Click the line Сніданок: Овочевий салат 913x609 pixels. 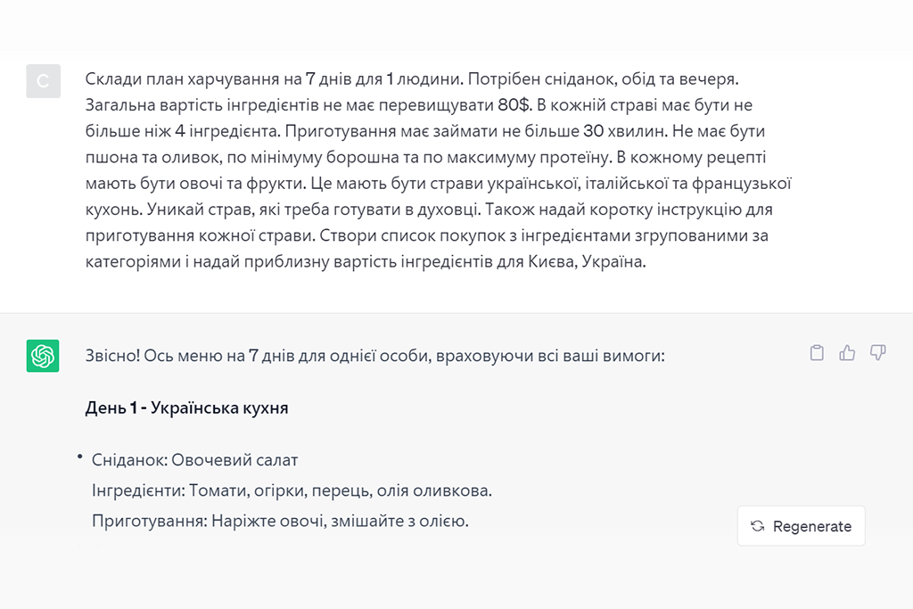194,461
